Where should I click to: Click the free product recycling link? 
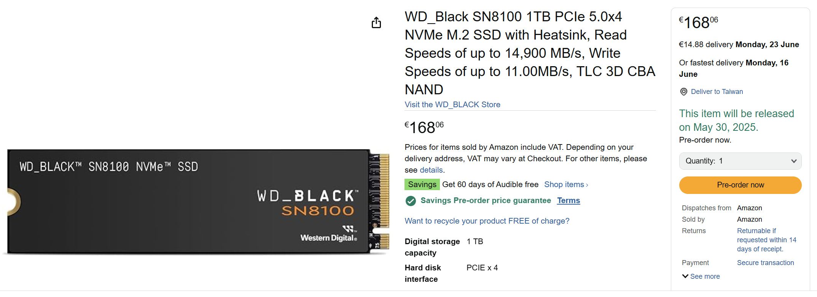click(x=487, y=221)
